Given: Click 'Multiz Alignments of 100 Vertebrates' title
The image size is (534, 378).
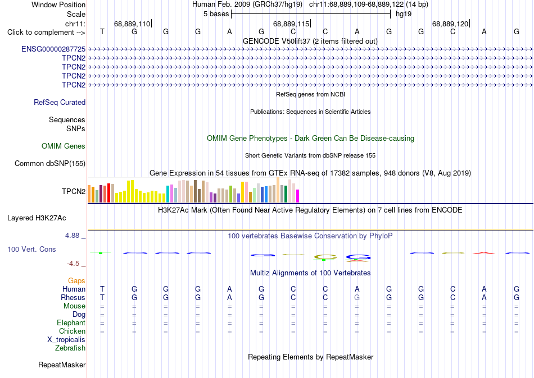Looking at the screenshot, I should point(310,273).
